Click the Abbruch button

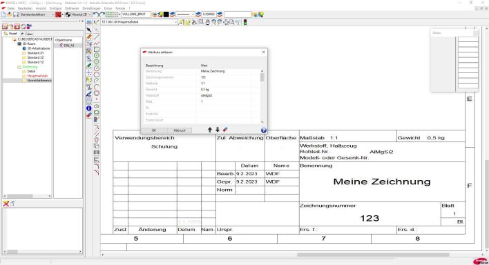click(x=180, y=130)
